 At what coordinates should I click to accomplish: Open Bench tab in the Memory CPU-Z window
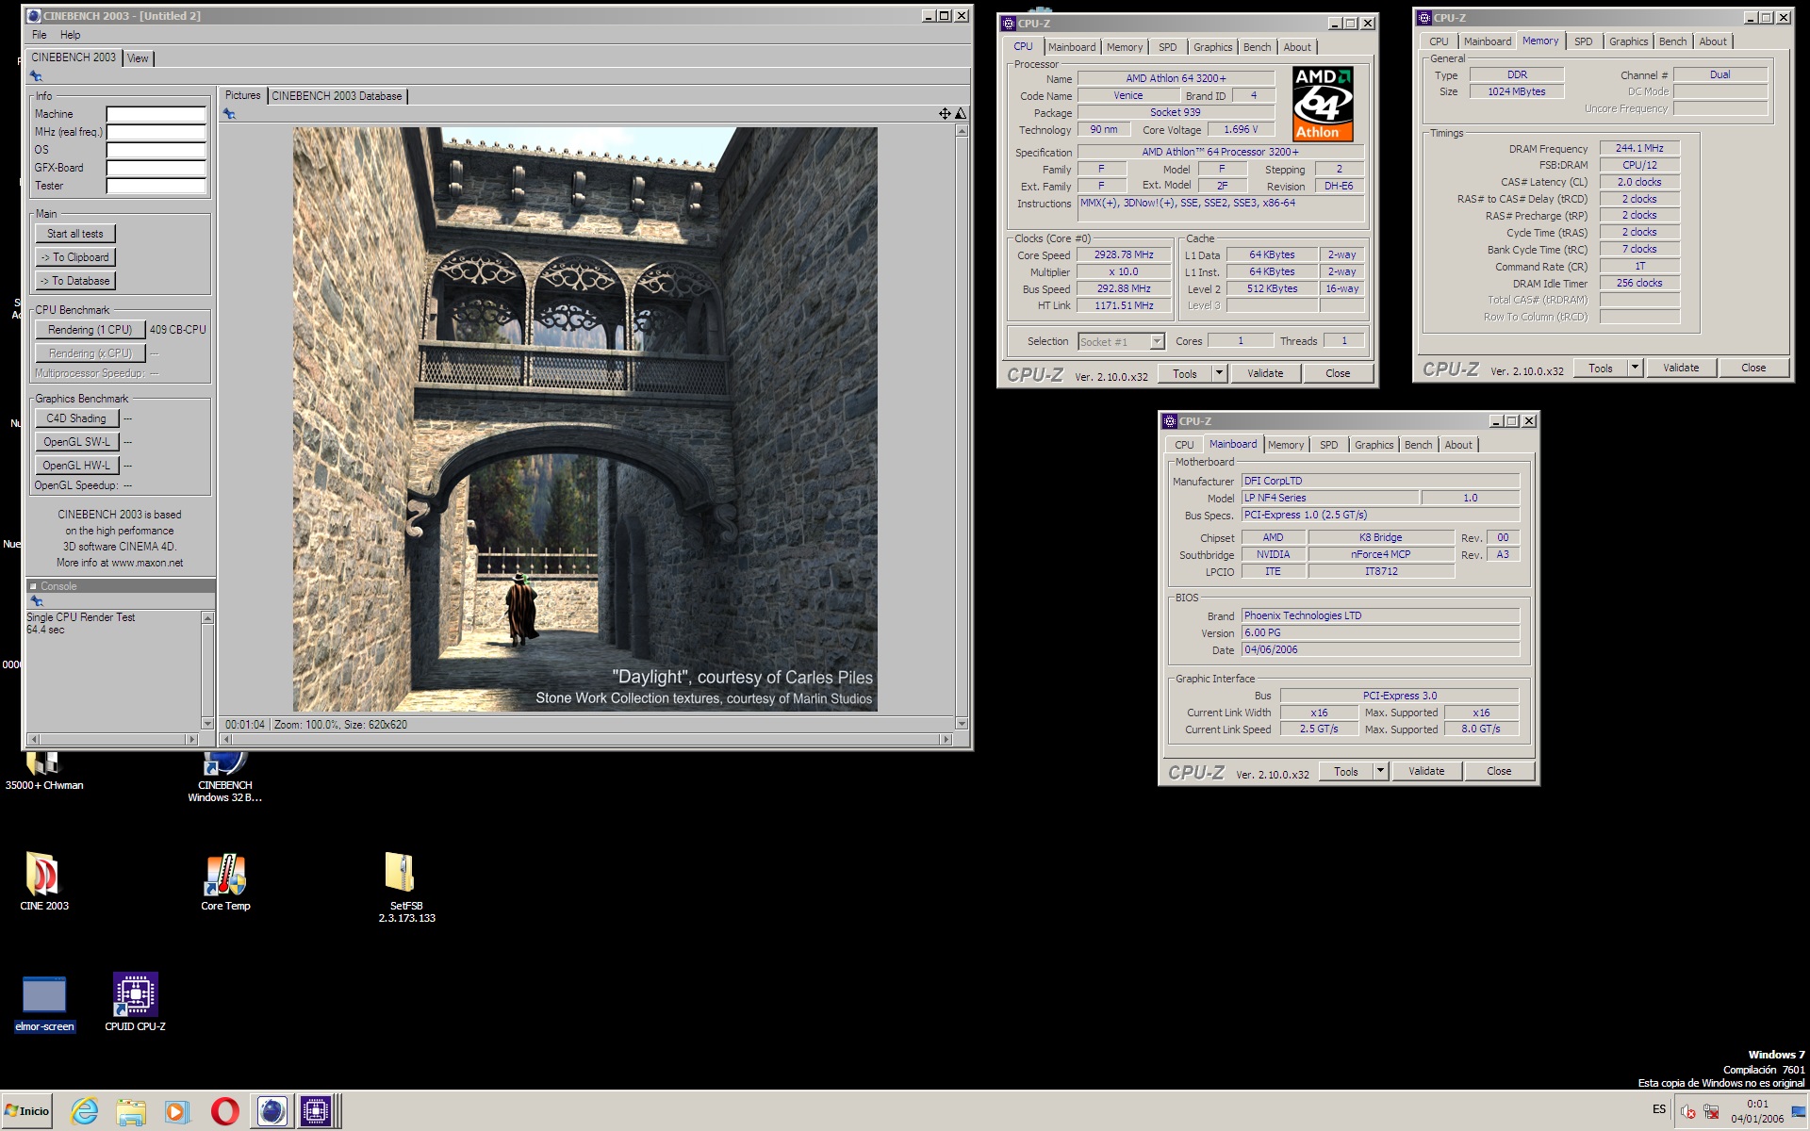pyautogui.click(x=1672, y=41)
